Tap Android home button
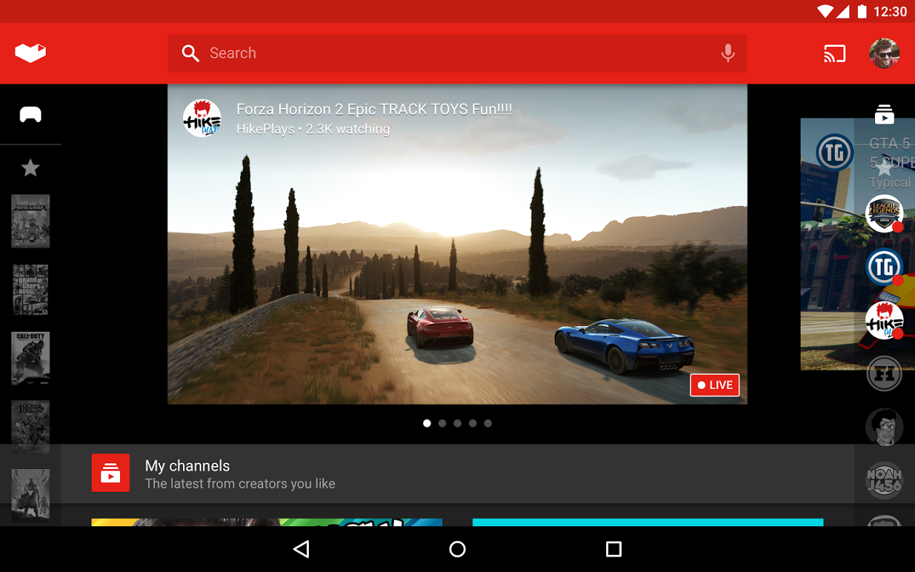 [457, 549]
